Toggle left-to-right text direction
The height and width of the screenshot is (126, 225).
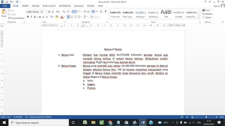[x=93, y=12]
